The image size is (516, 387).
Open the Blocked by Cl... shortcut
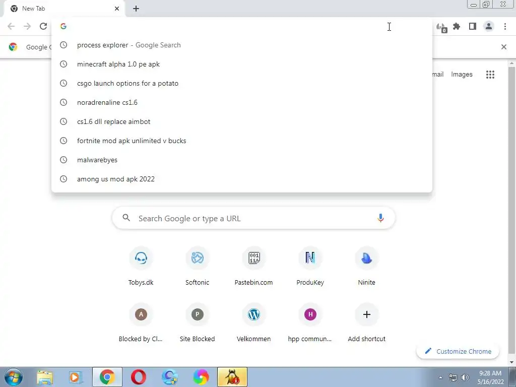pos(141,323)
